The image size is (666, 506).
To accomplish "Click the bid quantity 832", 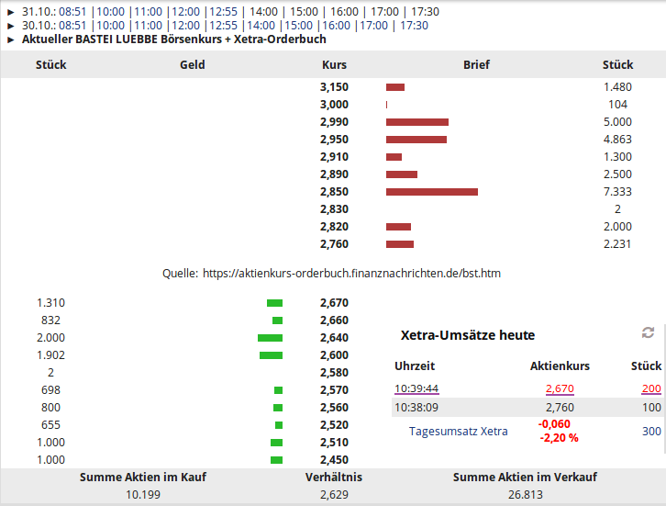I will 51,320.
